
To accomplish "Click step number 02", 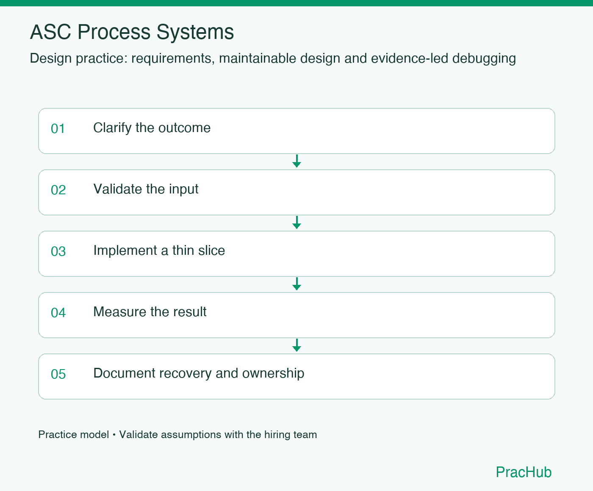I will (58, 190).
